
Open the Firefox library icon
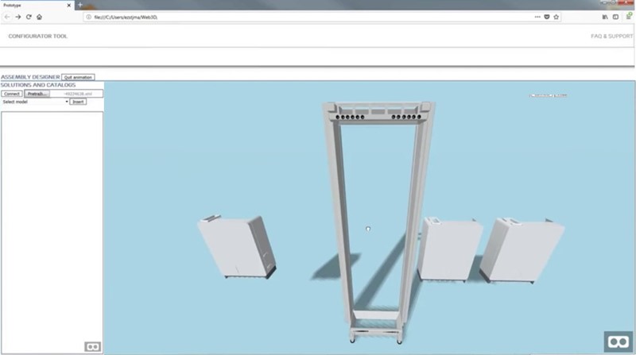click(604, 16)
